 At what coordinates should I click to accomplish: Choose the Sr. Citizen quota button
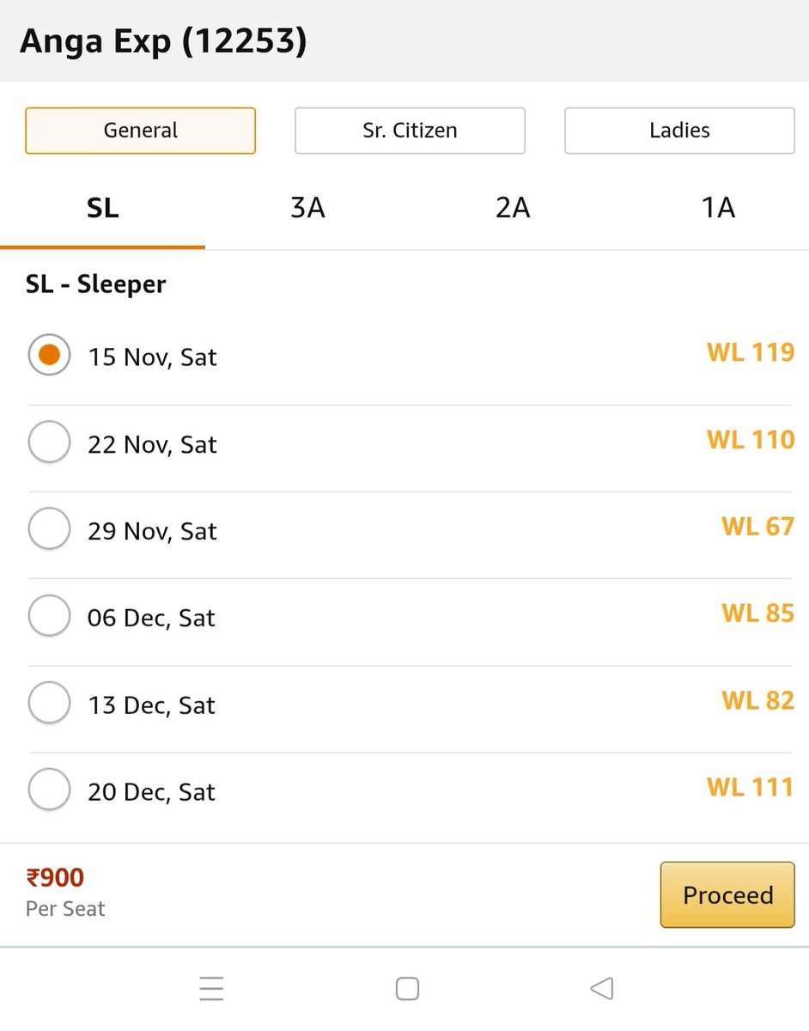410,131
